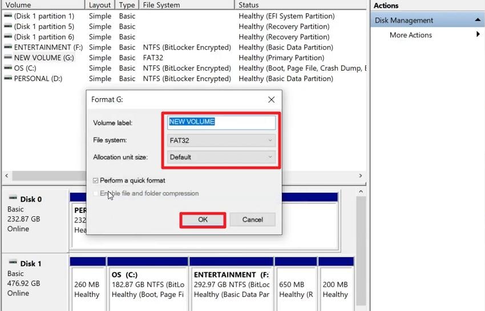Click drive icon beside Disk 1 partition 1

8,15
